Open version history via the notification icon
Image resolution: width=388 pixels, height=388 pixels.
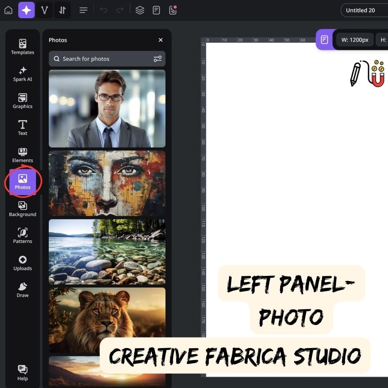coord(172,10)
